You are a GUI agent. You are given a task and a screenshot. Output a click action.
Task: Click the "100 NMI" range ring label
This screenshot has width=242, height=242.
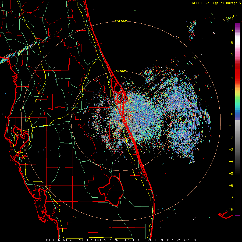tap(121, 21)
